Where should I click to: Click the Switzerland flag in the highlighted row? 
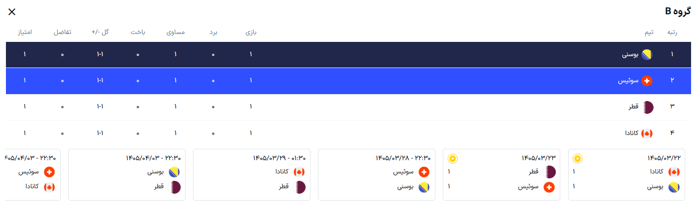[647, 81]
